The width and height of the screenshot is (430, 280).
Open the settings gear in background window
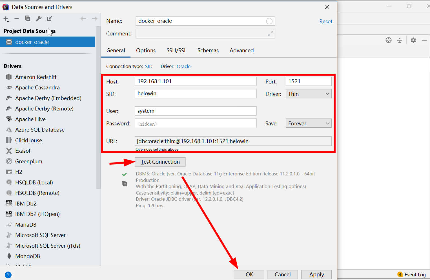coord(413,40)
